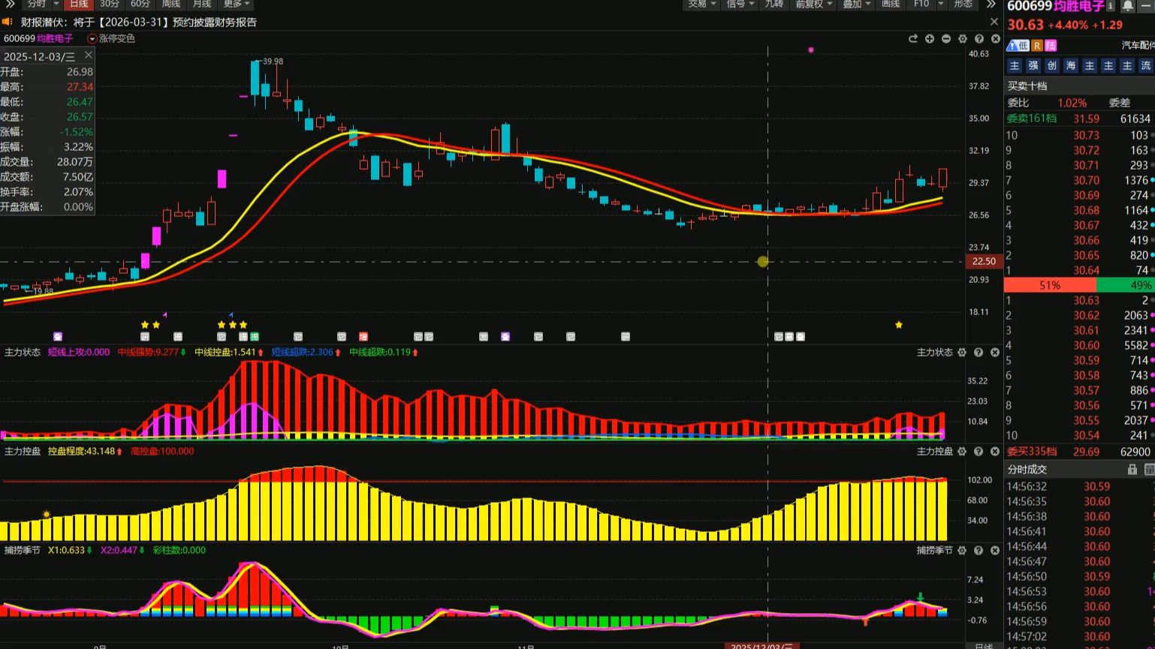Click the zoom-out minus icon on main chart
This screenshot has height=649, width=1155.
[x=946, y=38]
